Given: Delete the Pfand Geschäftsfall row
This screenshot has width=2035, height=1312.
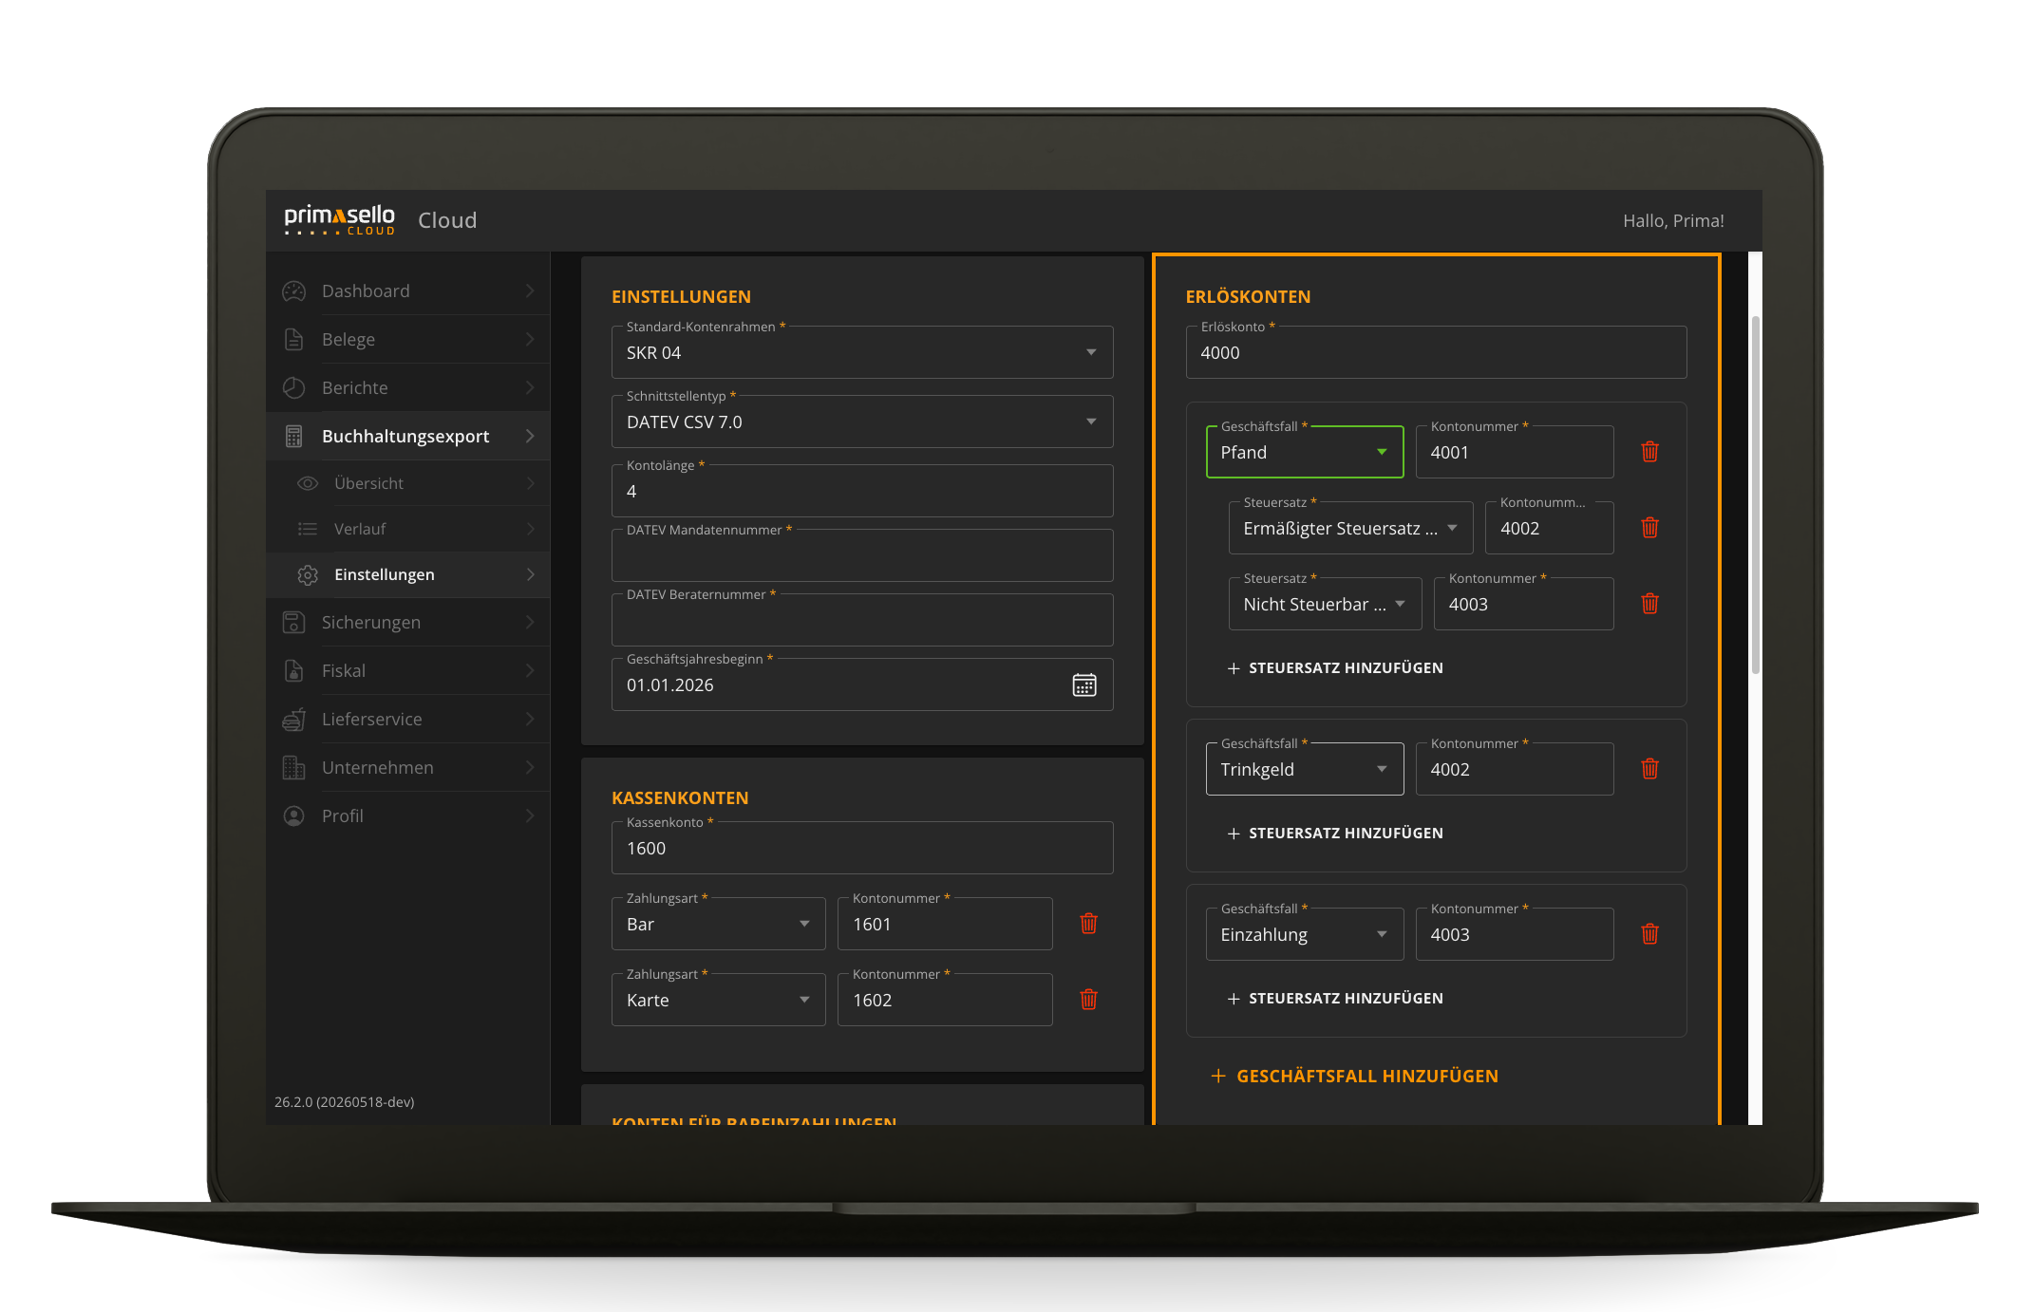Looking at the screenshot, I should pyautogui.click(x=1650, y=452).
